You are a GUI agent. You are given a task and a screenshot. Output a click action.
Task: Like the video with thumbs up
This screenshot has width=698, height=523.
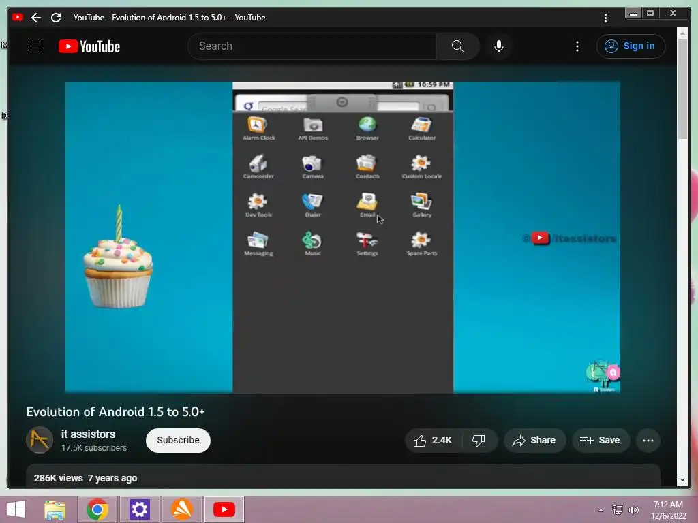434,441
